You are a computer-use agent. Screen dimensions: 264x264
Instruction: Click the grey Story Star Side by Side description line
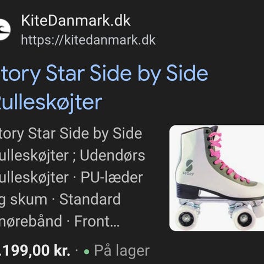71,135
